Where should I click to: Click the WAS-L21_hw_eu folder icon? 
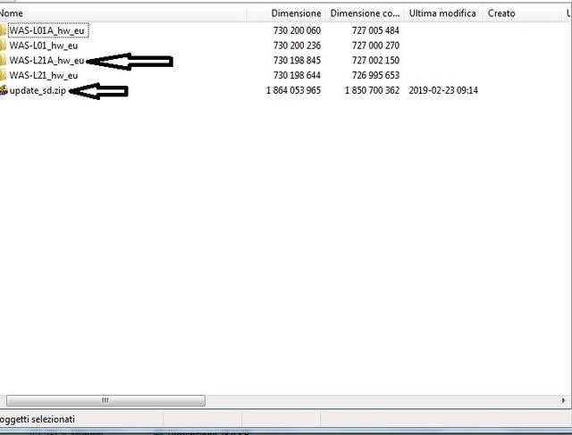pos(3,75)
